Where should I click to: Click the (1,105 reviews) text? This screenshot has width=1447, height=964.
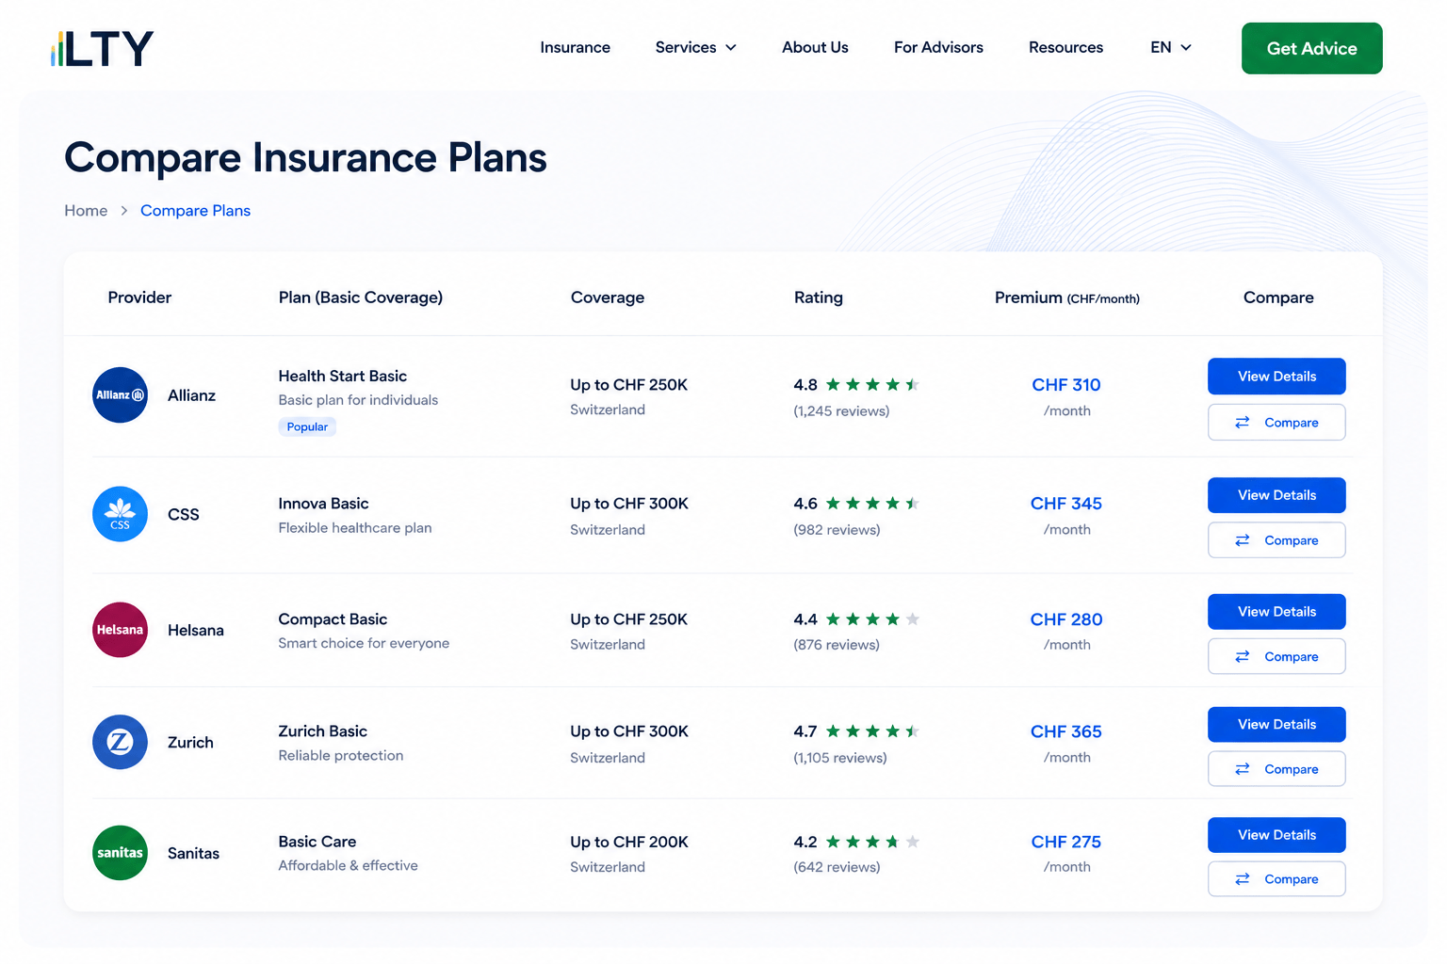[x=840, y=758]
